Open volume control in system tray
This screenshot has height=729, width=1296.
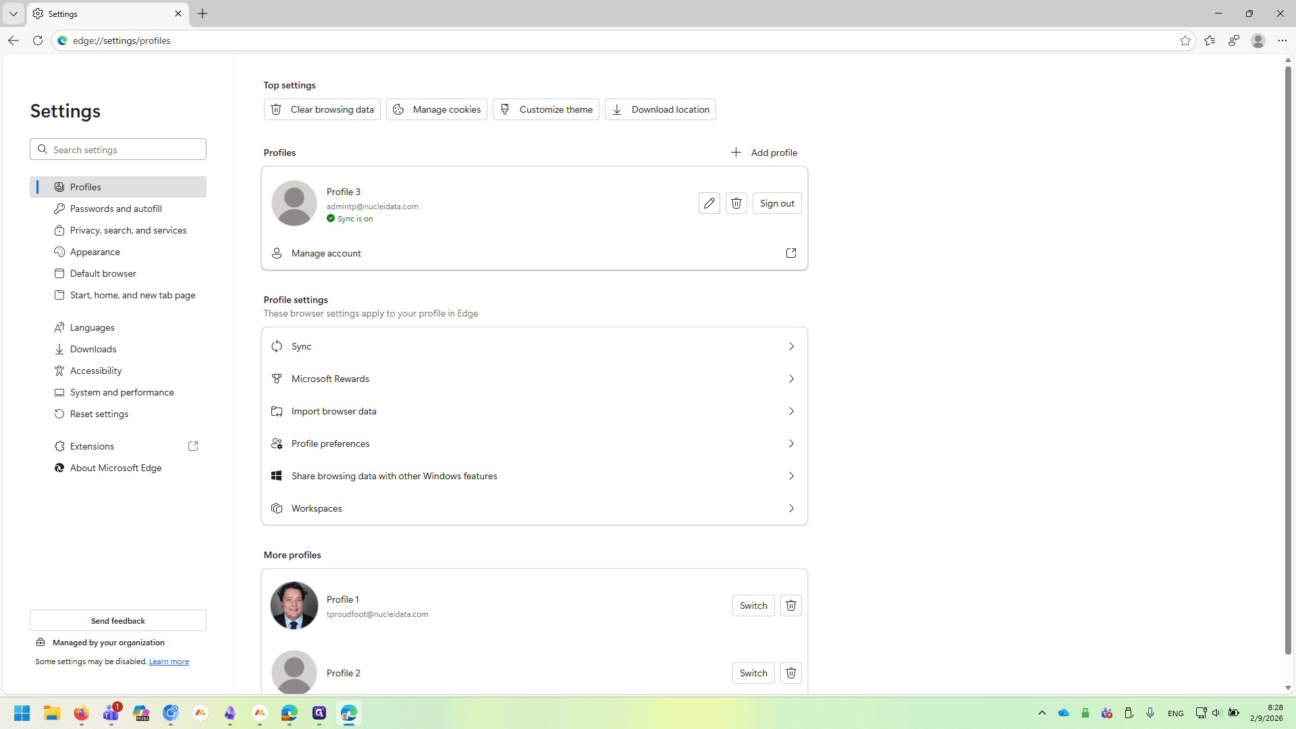[x=1216, y=713]
